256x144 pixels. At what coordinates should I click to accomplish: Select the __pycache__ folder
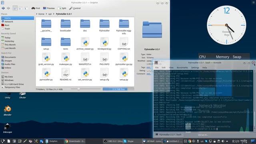coord(46,25)
